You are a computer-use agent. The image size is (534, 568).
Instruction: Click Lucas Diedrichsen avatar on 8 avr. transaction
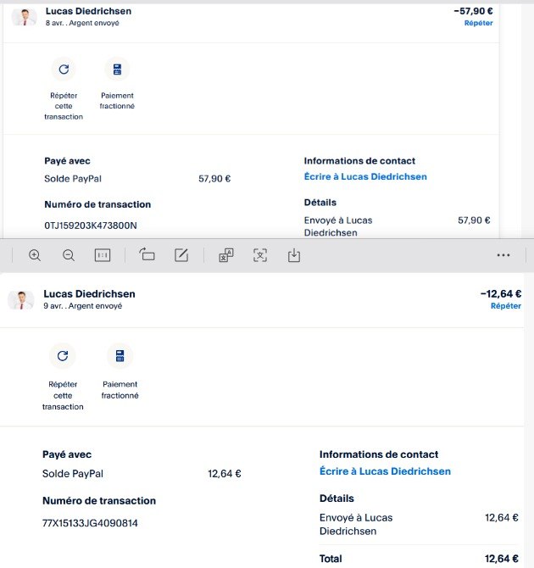point(25,17)
